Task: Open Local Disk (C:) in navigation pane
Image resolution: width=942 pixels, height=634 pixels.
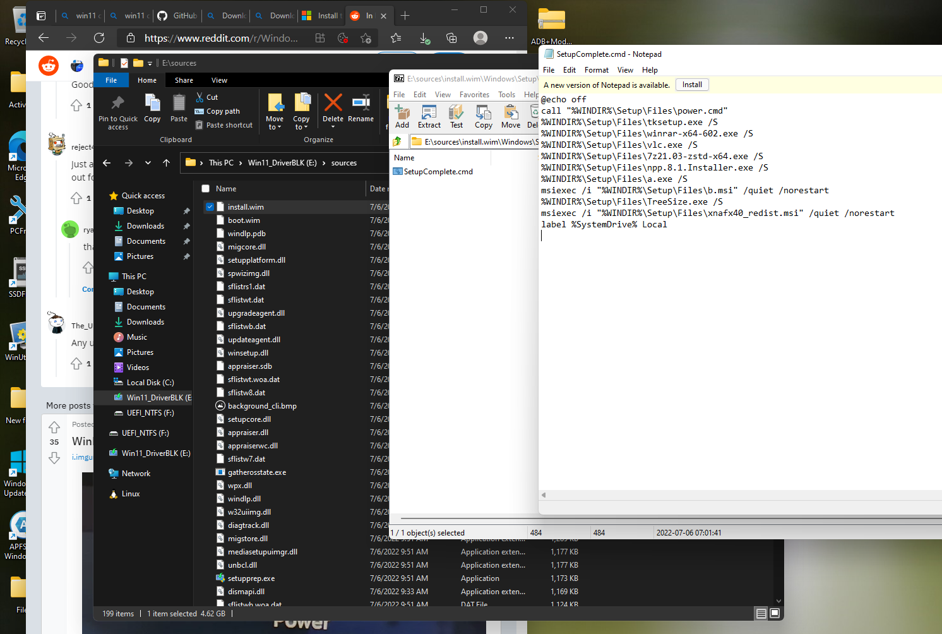Action: point(150,383)
